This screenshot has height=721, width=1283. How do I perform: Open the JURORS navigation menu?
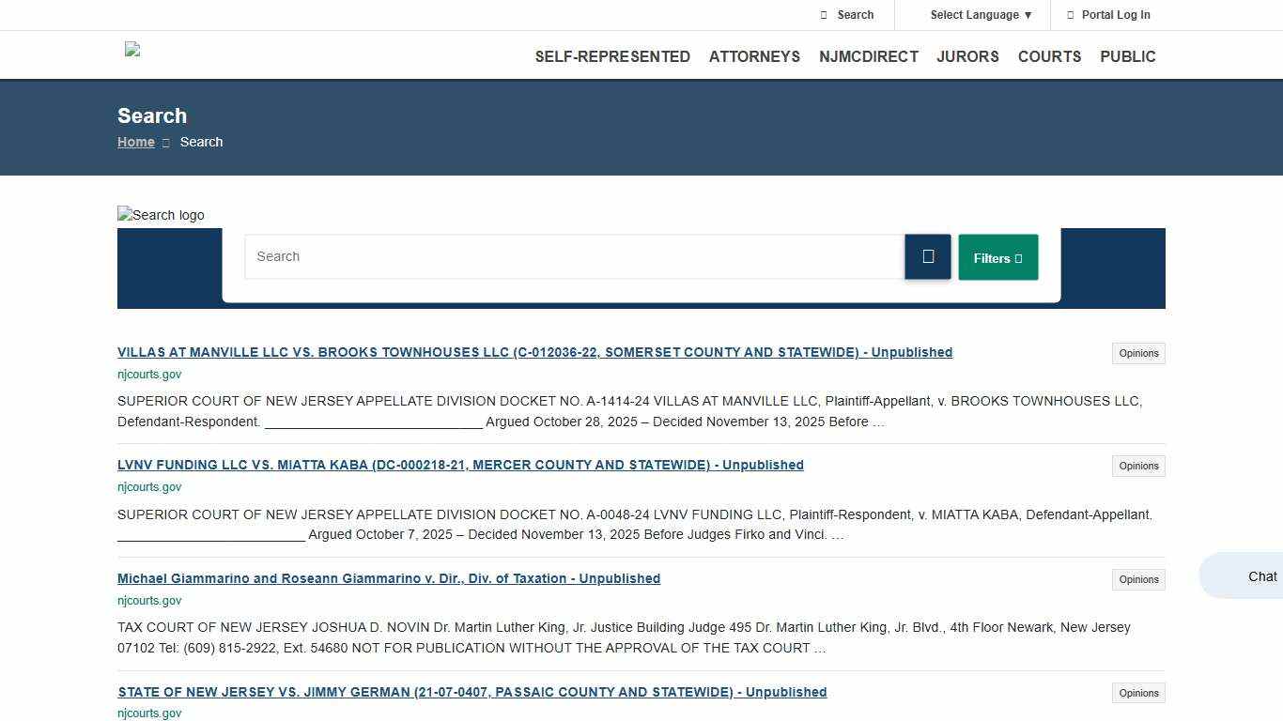tap(967, 56)
